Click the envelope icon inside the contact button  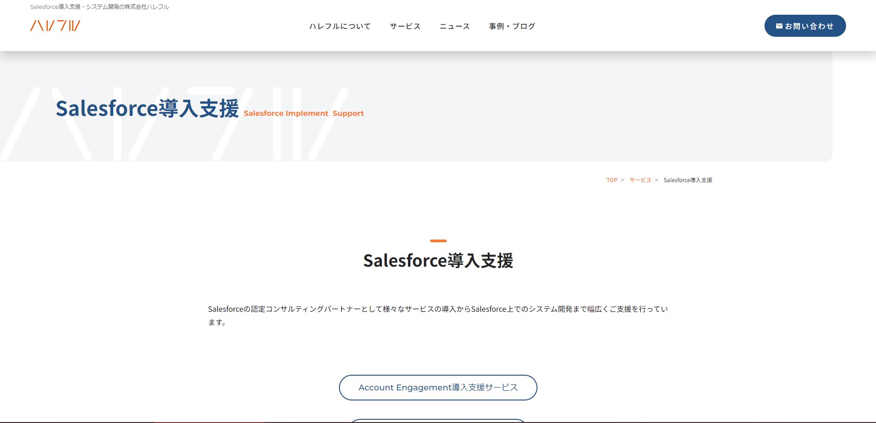pyautogui.click(x=778, y=26)
